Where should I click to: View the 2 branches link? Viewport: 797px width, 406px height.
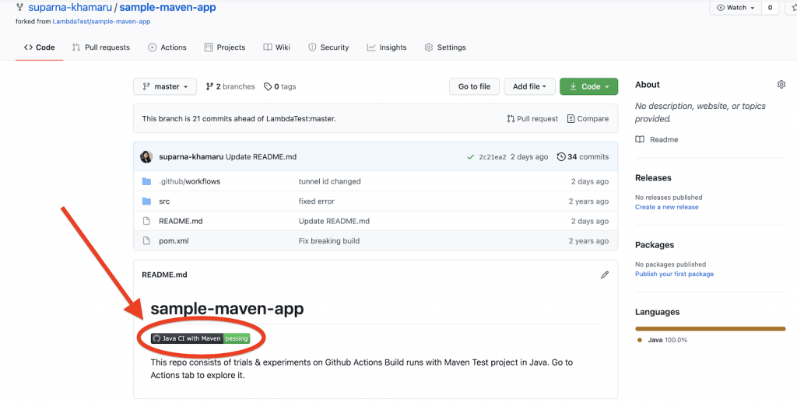coord(230,86)
